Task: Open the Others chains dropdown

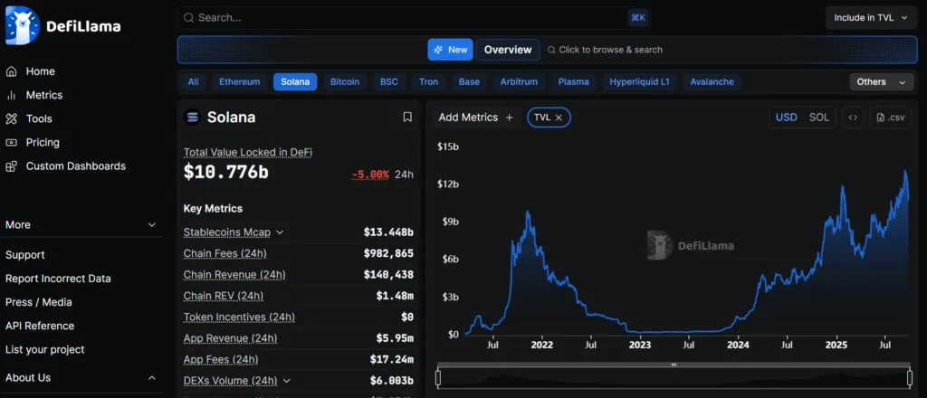Action: [881, 82]
